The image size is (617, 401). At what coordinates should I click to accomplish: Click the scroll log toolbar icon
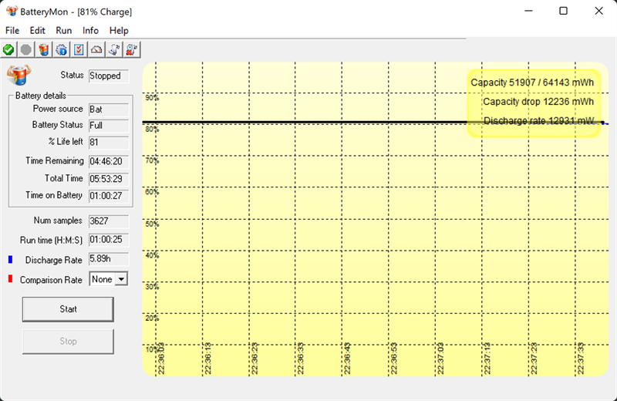pyautogui.click(x=114, y=49)
